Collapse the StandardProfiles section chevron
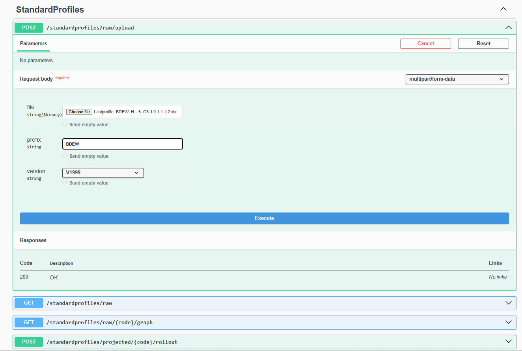This screenshot has height=351, width=522. (503, 9)
